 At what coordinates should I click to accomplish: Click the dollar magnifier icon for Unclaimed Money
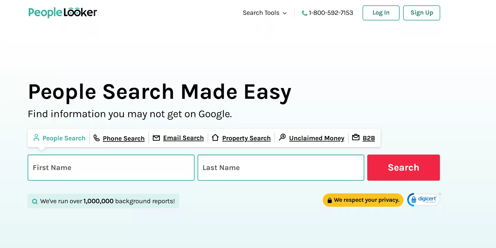point(282,137)
